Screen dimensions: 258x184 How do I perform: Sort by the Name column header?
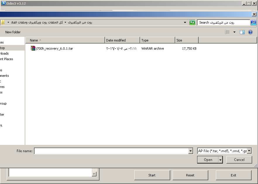pyautogui.click(x=65, y=40)
